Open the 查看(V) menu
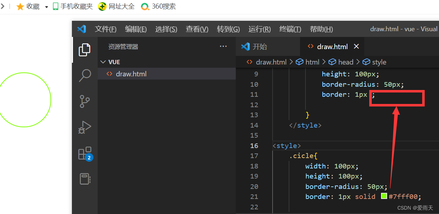This screenshot has width=439, height=214. pos(197,29)
